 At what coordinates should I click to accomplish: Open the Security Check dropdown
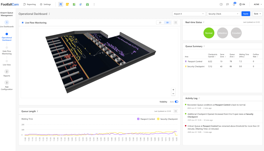click(x=223, y=14)
